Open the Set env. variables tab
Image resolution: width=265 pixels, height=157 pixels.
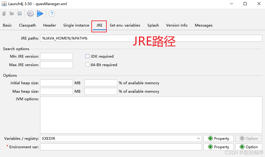point(125,25)
